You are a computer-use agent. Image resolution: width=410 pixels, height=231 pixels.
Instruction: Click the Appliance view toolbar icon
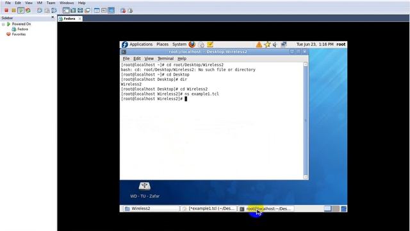click(104, 10)
